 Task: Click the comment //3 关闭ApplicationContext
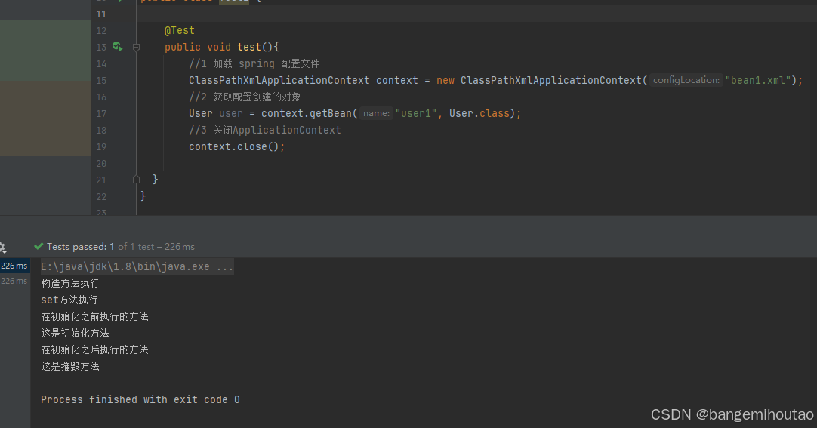coord(265,130)
